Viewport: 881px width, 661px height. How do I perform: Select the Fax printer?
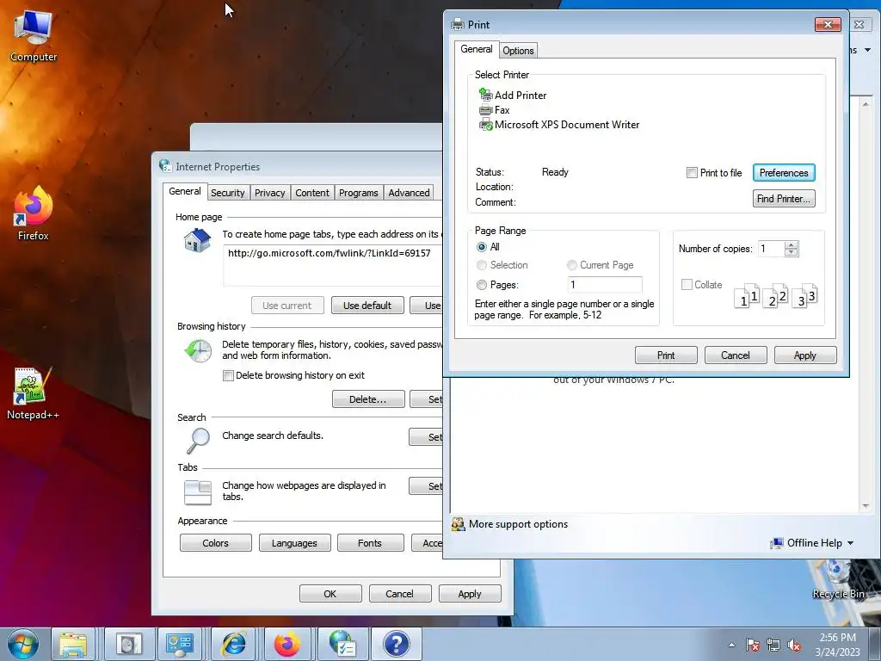495,109
